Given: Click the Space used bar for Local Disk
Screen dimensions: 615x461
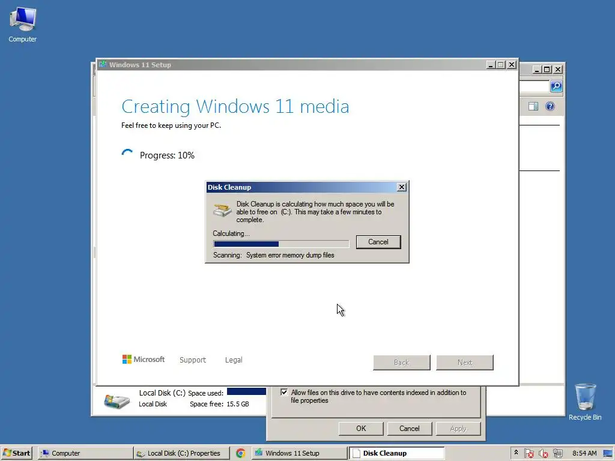Looking at the screenshot, I should click(246, 391).
